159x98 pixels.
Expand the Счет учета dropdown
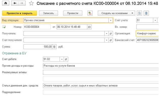[x=155, y=20]
